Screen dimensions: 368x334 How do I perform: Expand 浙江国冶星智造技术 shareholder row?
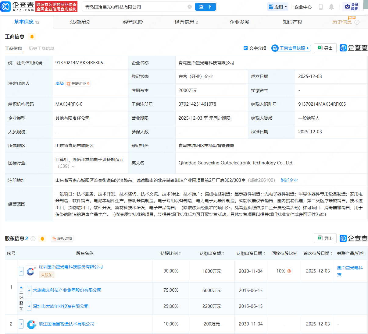click(x=21, y=324)
